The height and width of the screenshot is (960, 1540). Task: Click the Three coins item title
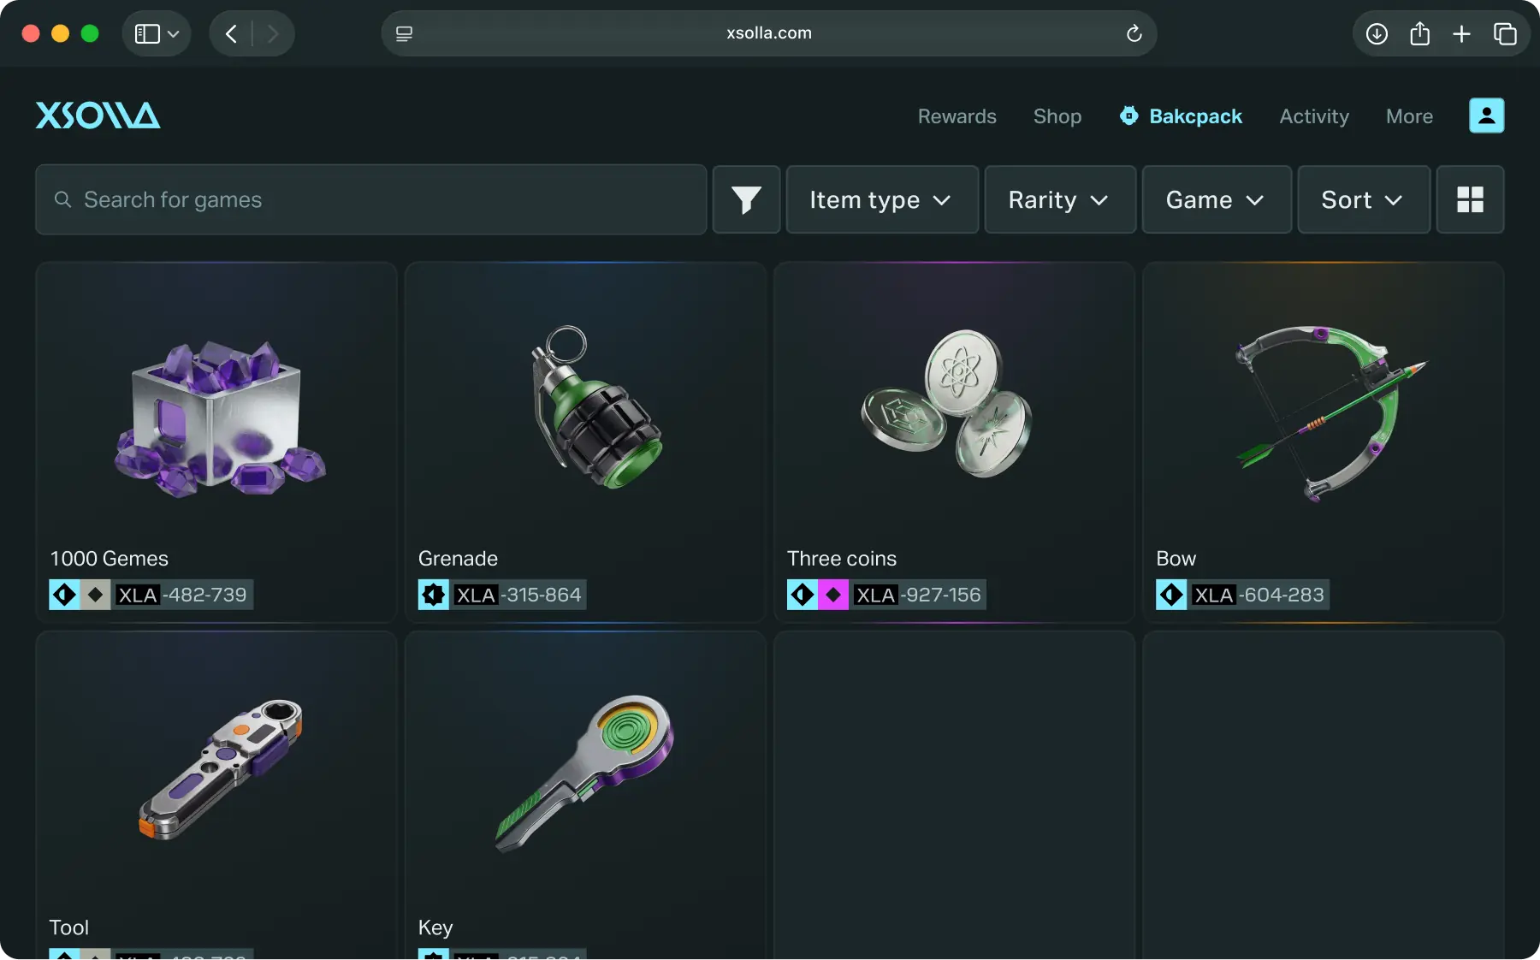pyautogui.click(x=842, y=559)
